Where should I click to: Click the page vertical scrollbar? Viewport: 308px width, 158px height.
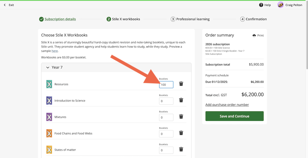click(x=307, y=35)
